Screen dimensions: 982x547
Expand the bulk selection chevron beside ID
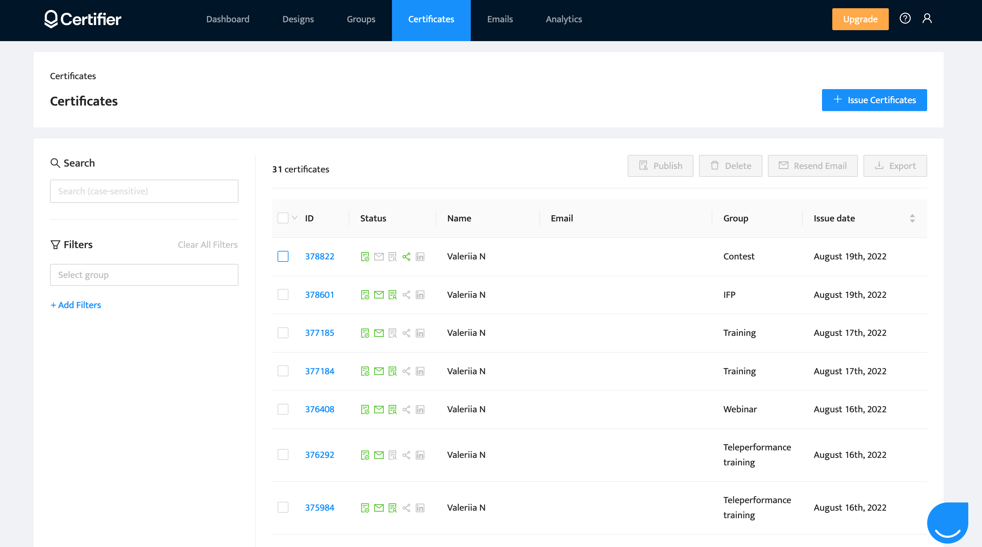click(295, 218)
